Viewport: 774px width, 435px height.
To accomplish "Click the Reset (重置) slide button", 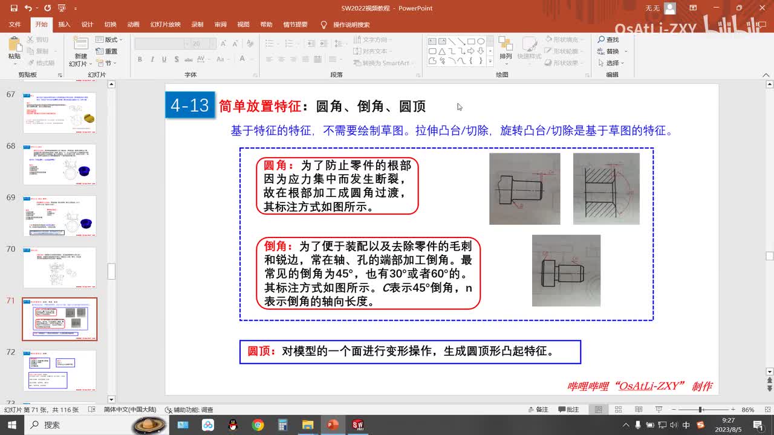I will coord(107,51).
